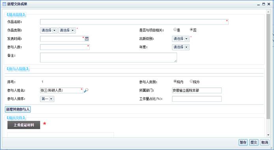Select 院内 as 参与人类别
274x150 pixels.
point(175,81)
